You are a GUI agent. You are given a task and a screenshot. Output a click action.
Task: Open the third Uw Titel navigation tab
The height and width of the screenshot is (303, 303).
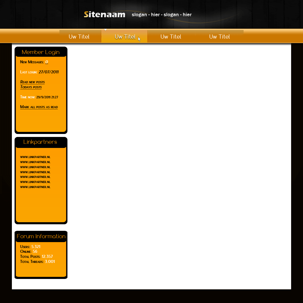pos(171,37)
